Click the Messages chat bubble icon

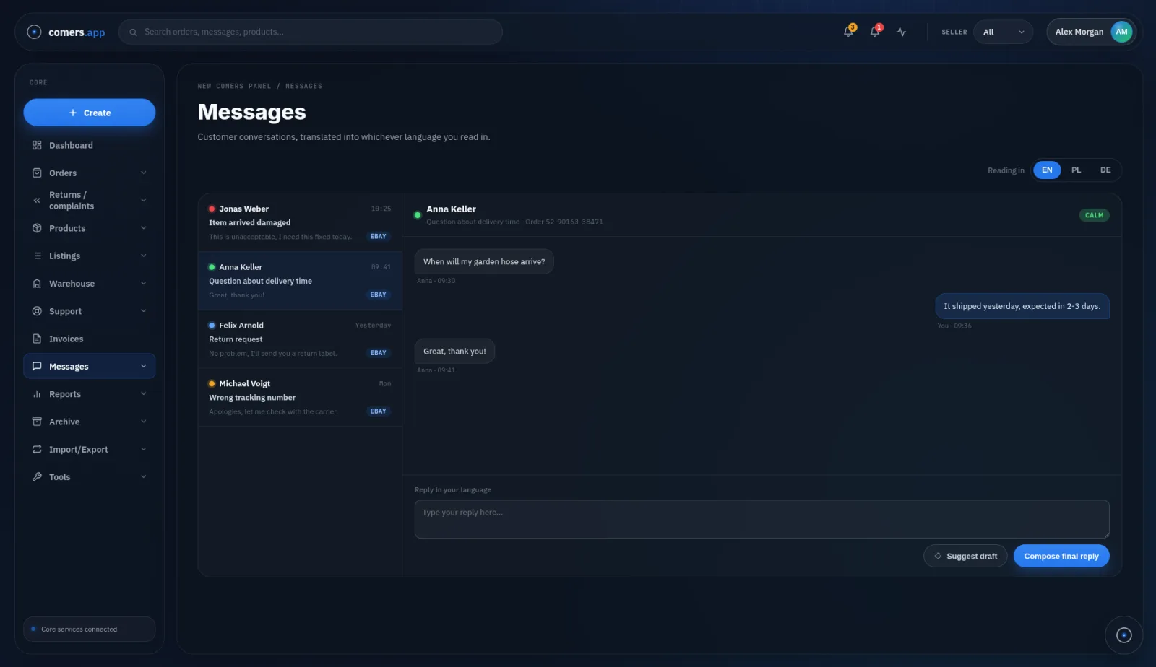pyautogui.click(x=37, y=366)
